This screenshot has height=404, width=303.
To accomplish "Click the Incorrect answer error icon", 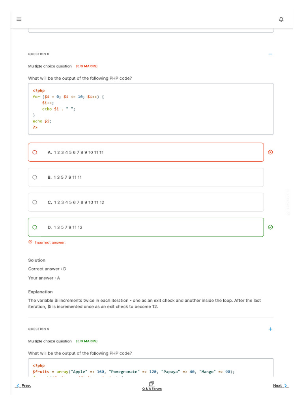I will [x=30, y=242].
